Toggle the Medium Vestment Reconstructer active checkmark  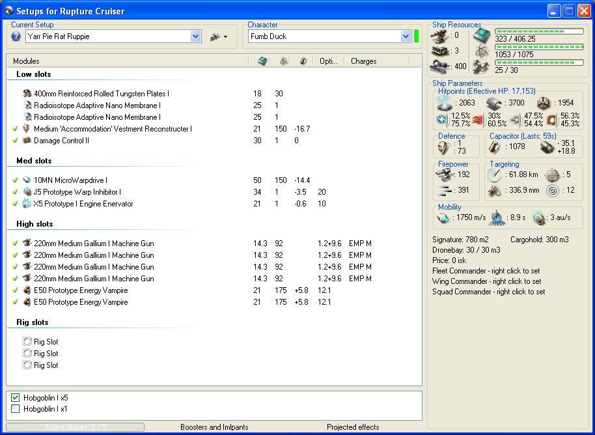15,129
